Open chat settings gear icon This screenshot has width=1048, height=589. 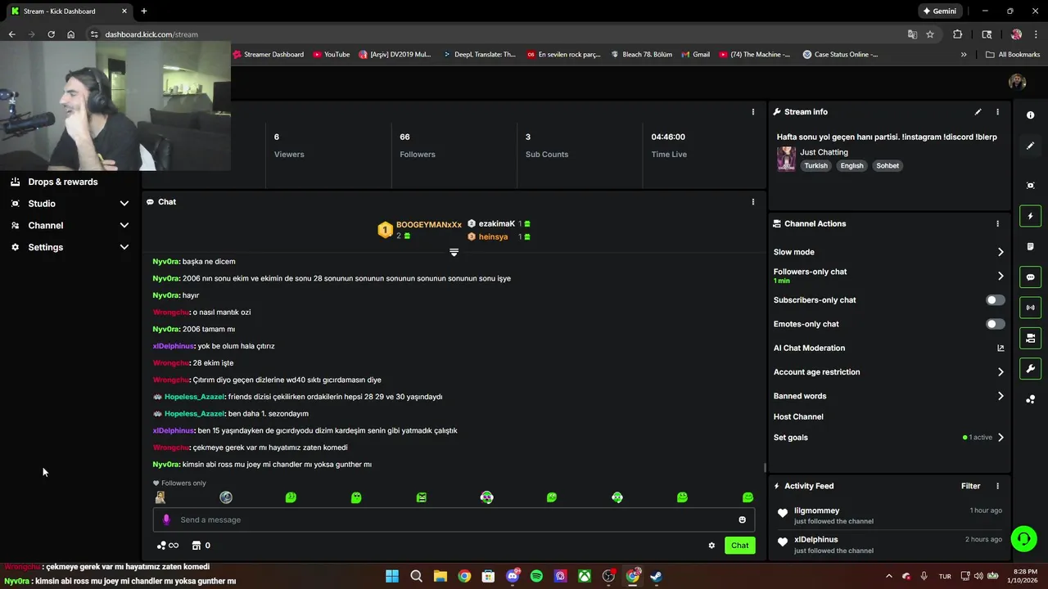(x=711, y=546)
